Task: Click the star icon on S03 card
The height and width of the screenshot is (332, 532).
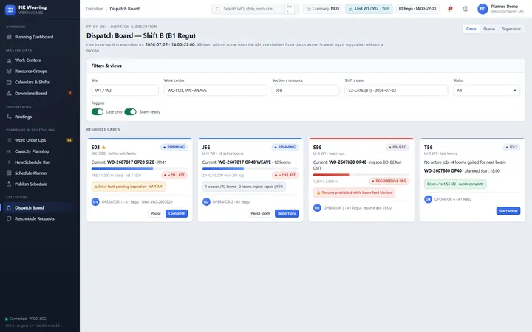Action: tap(103, 148)
